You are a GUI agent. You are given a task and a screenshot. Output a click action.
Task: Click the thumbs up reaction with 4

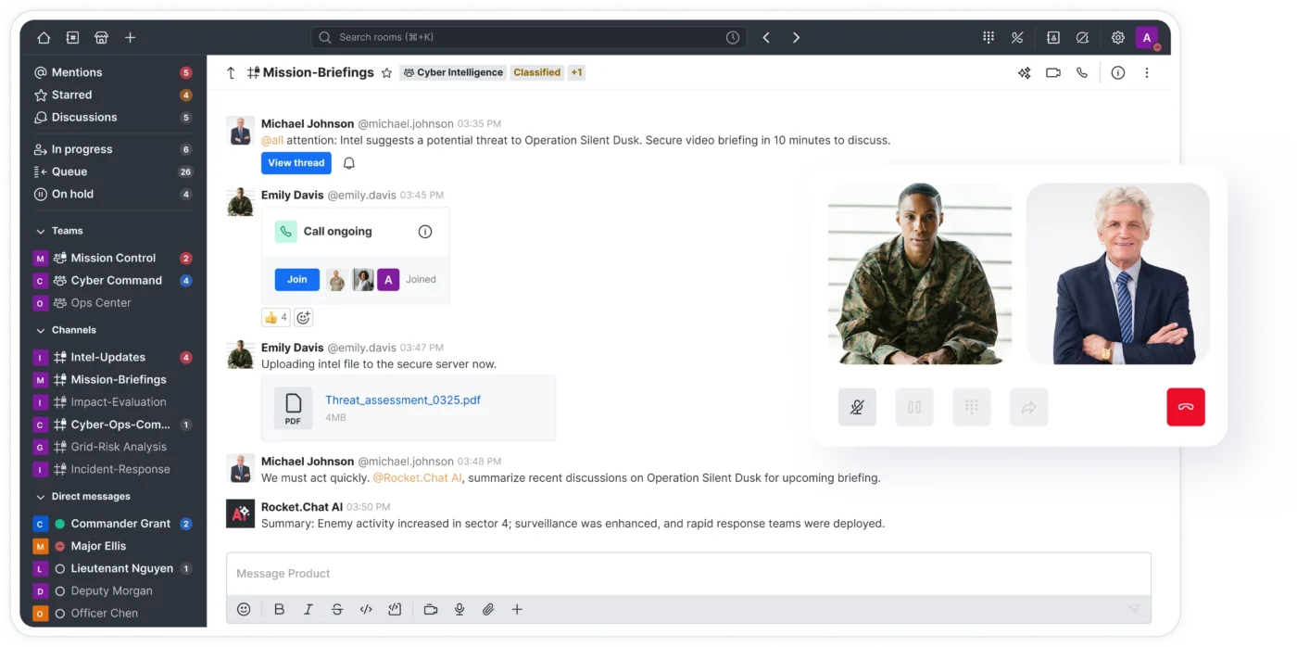[x=275, y=317]
